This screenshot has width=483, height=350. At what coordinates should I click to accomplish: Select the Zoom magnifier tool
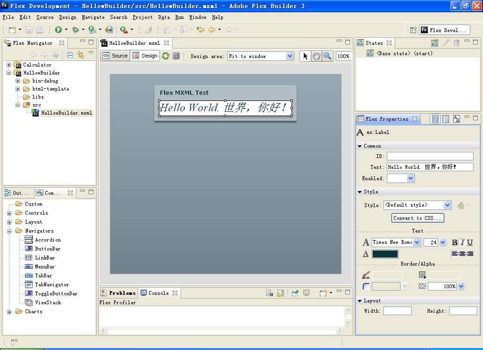pos(327,56)
